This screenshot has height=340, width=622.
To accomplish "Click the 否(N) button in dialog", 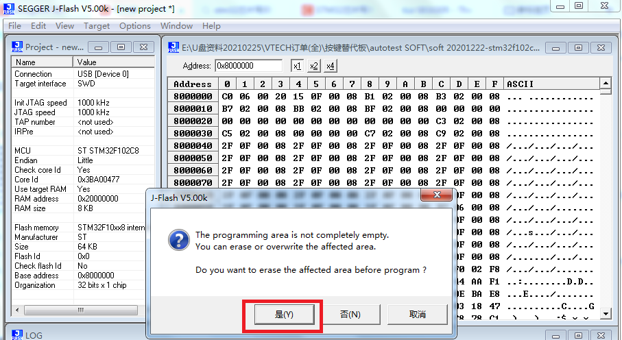I will [x=350, y=315].
